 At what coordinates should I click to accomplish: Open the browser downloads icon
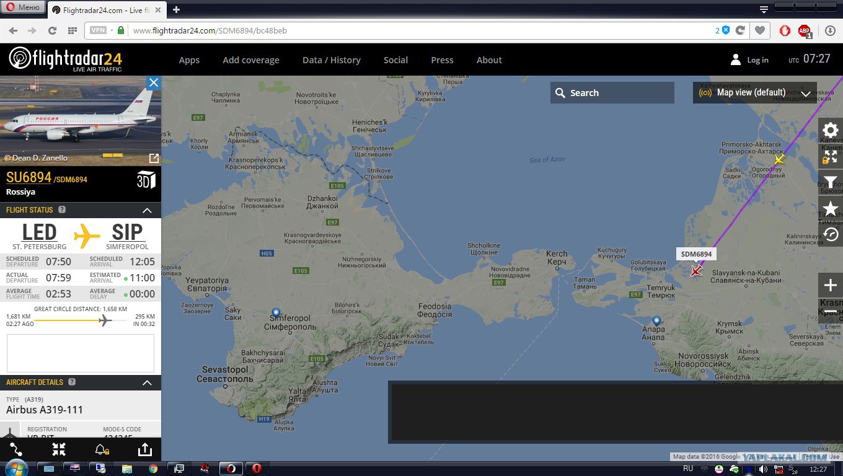830,30
